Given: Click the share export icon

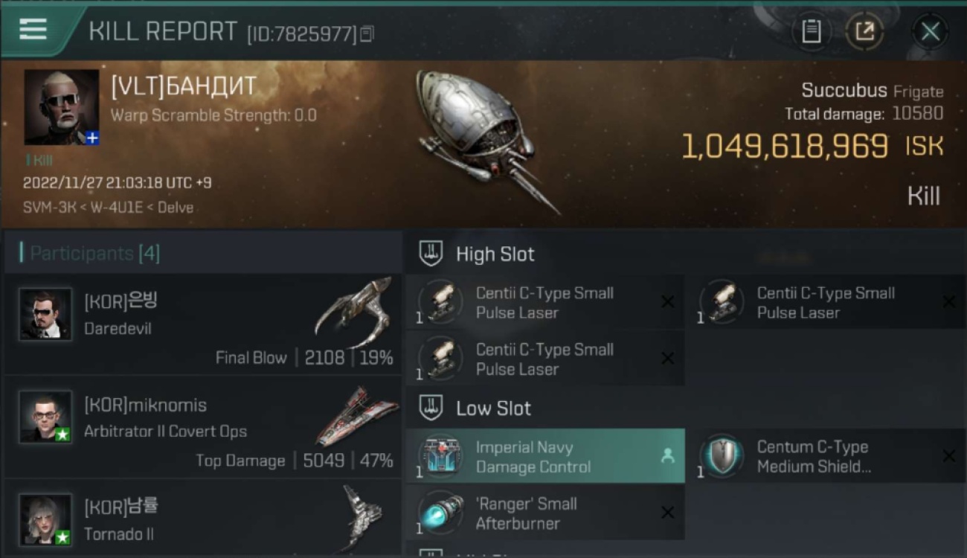Looking at the screenshot, I should 864,31.
